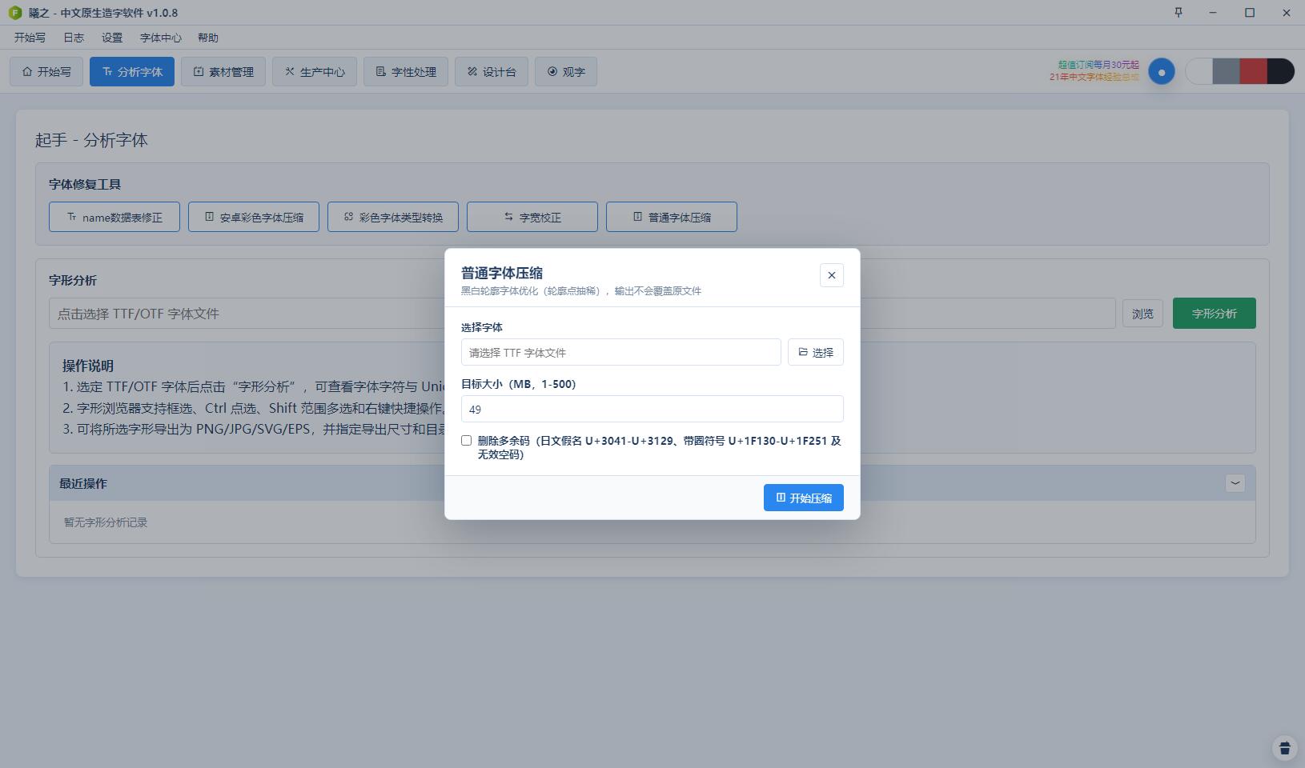The width and height of the screenshot is (1305, 768).
Task: Click the trash icon in the bottom corner
Action: pos(1284,748)
